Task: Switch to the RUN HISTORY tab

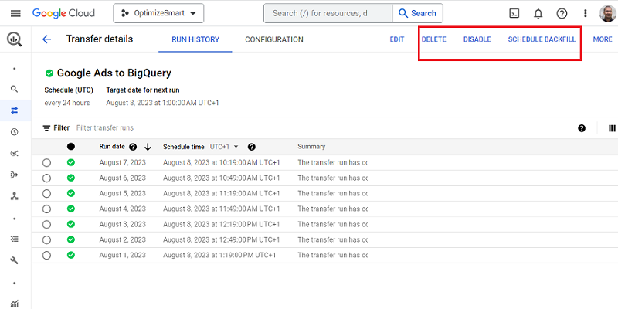Action: click(x=195, y=39)
